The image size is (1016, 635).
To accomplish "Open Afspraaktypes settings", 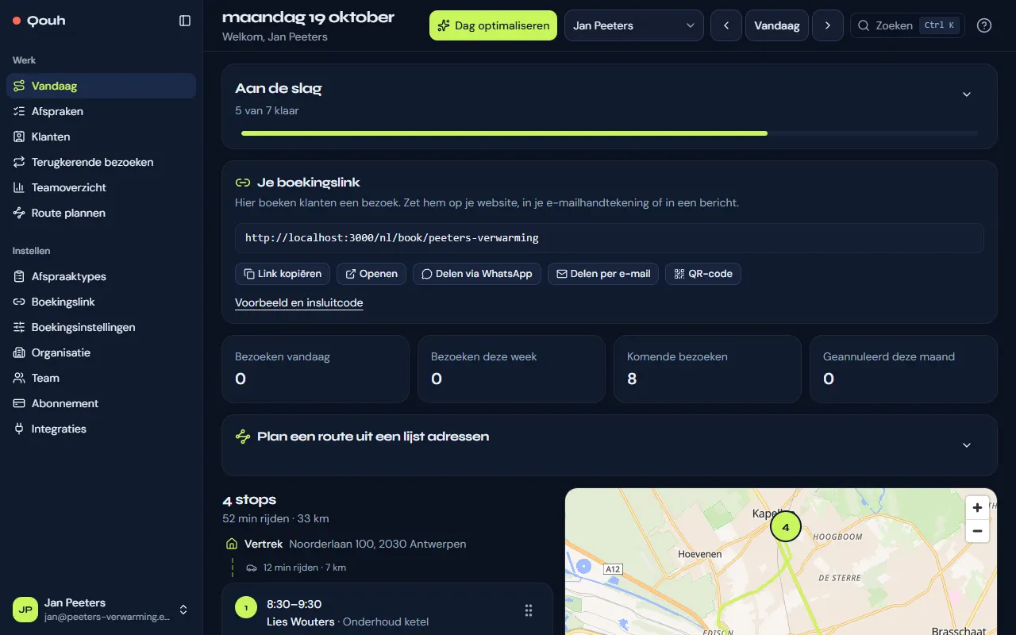I will pos(101,276).
